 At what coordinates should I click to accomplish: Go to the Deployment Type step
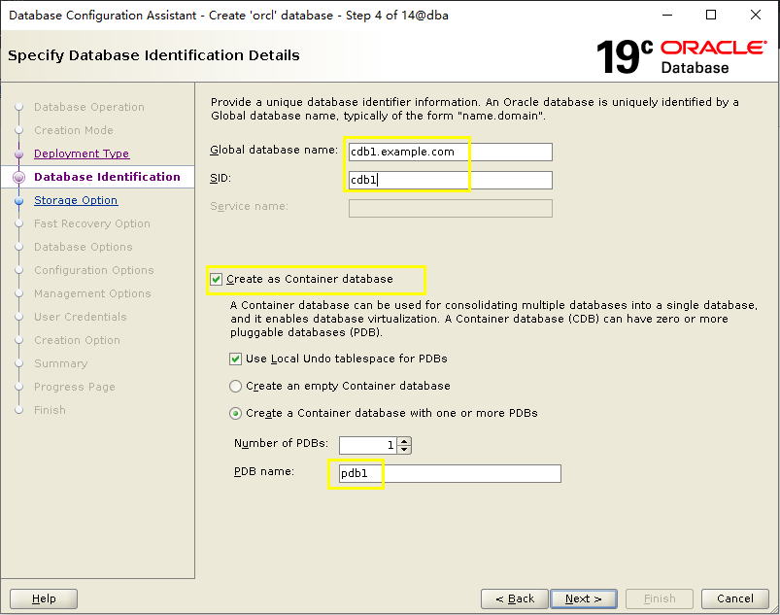[x=82, y=154]
